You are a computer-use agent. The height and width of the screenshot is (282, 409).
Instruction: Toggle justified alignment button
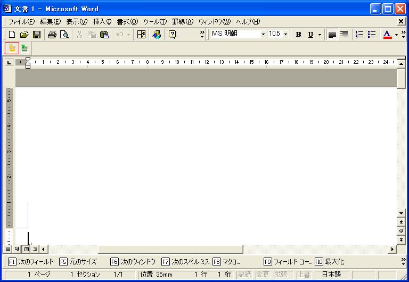pyautogui.click(x=332, y=35)
